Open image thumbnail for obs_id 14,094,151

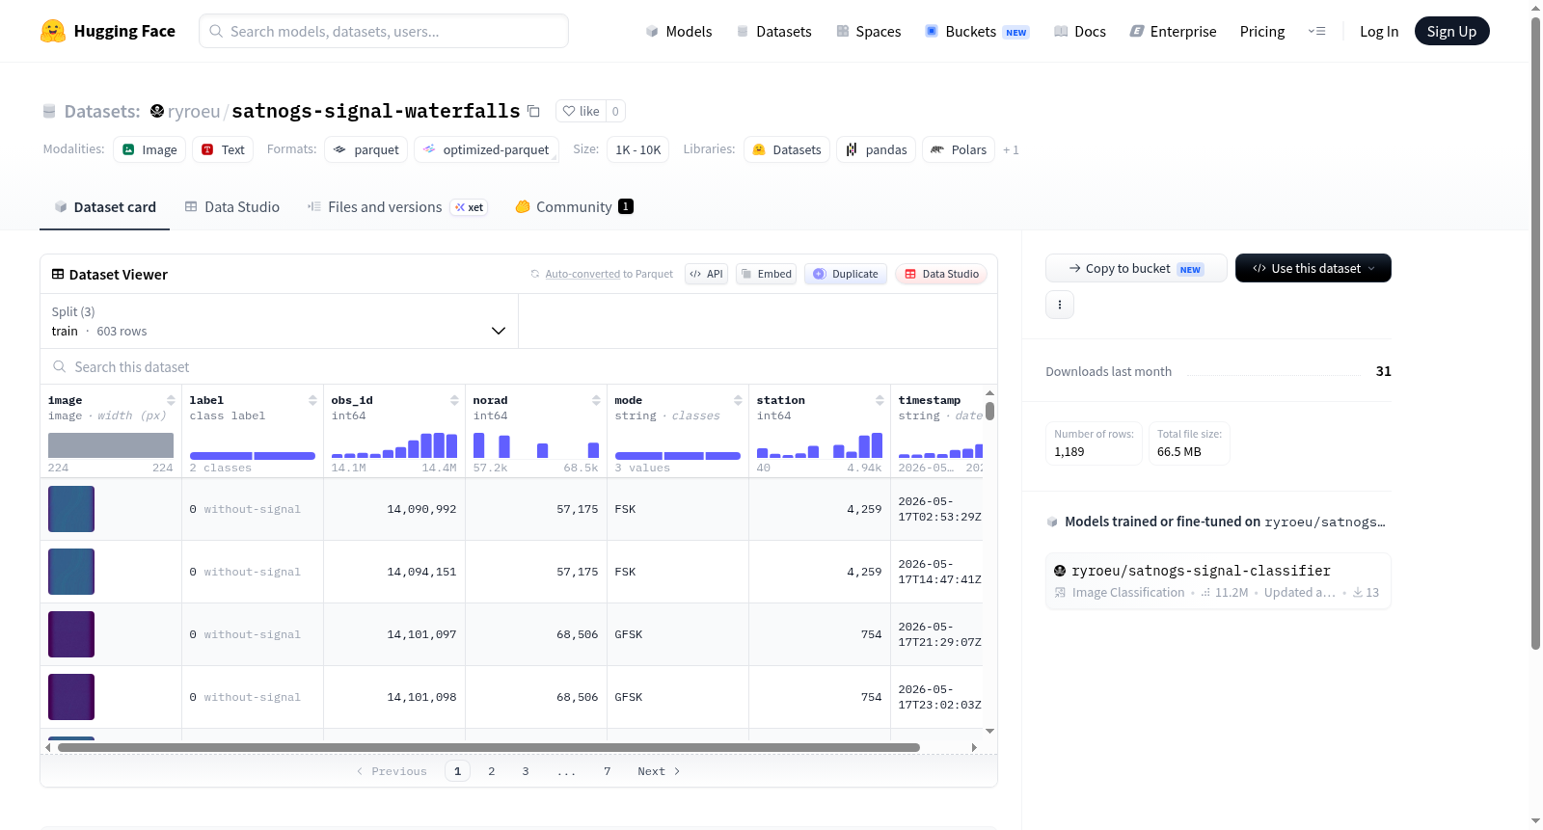pos(71,572)
